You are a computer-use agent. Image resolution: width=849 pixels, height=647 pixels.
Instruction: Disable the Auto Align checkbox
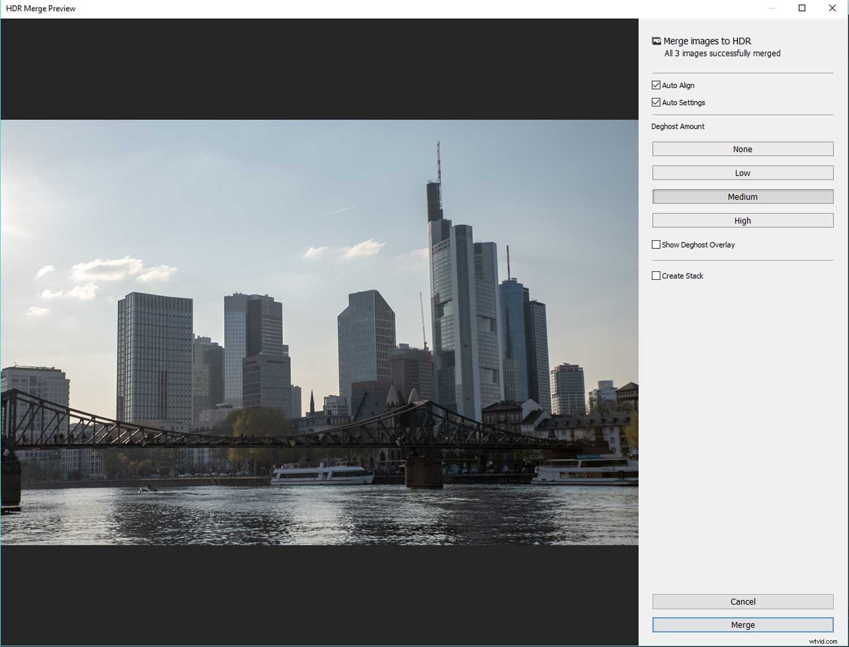pos(657,85)
